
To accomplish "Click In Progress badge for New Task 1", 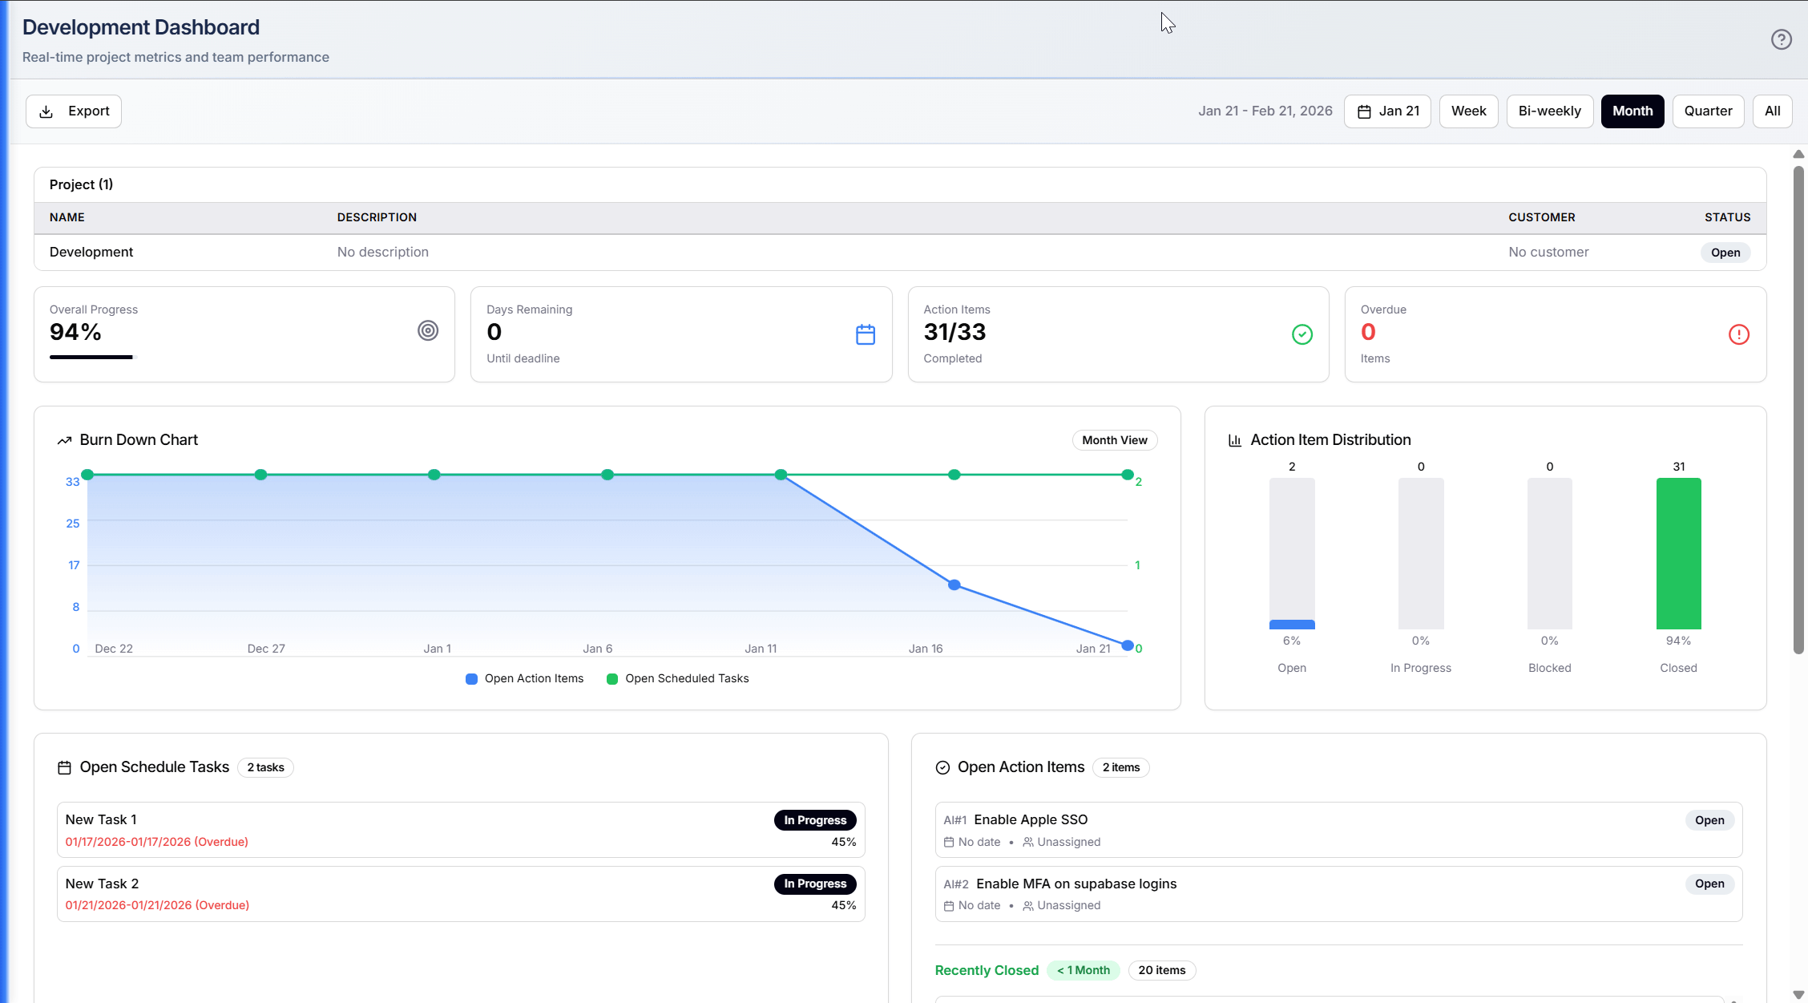I will coord(815,820).
